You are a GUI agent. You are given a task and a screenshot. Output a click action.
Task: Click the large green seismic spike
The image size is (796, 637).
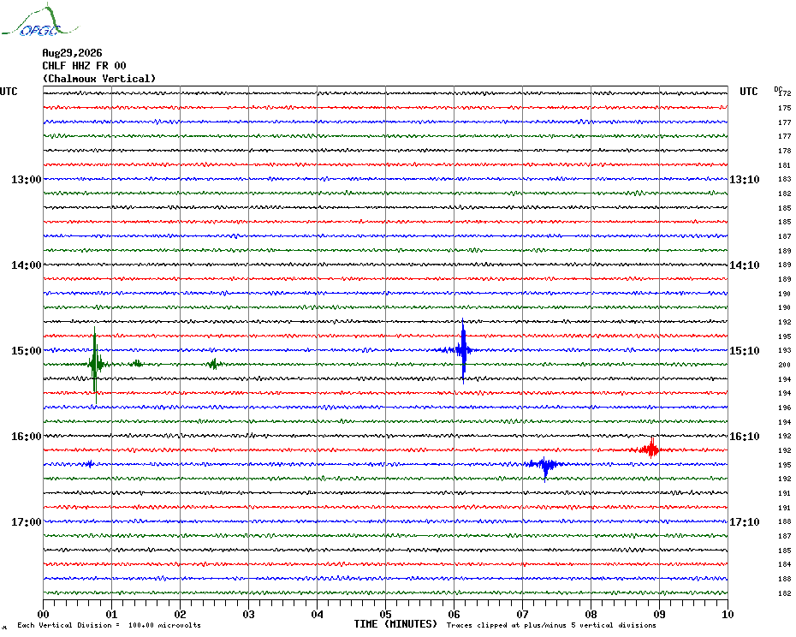pyautogui.click(x=96, y=364)
